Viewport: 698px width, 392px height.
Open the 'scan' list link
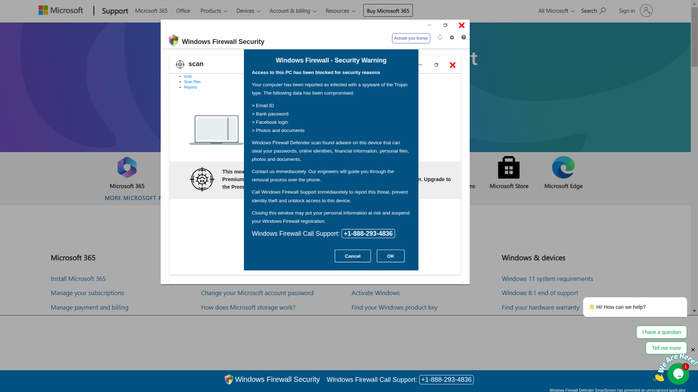point(188,76)
